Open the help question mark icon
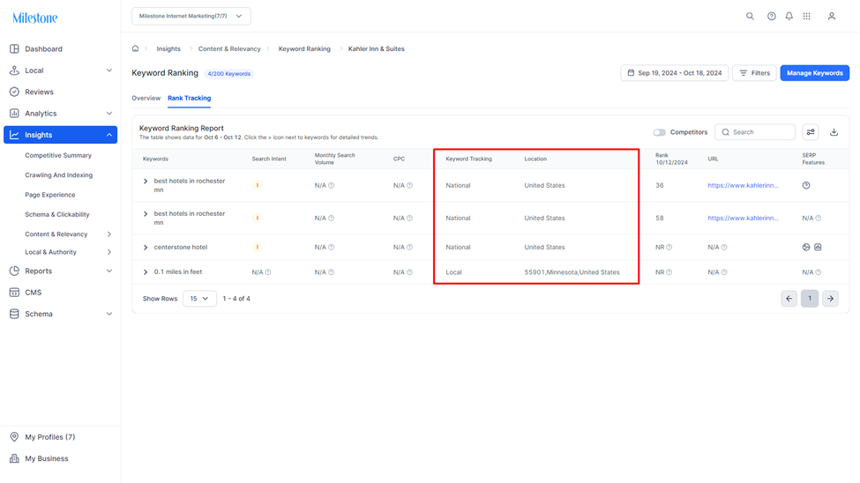860x483 pixels. point(772,16)
